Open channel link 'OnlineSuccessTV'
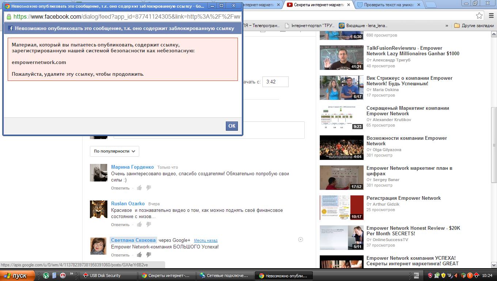Viewport: 497px width, 281px height. (x=390, y=240)
